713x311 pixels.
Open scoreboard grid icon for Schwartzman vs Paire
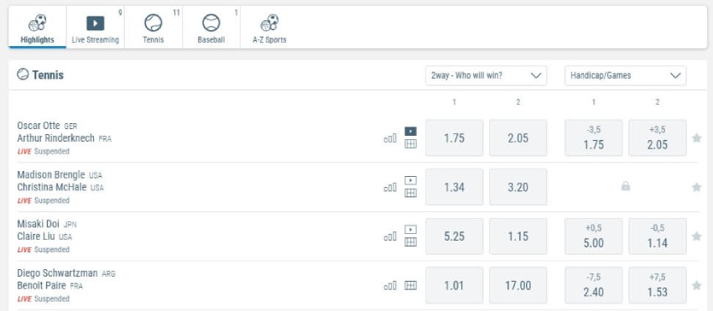point(410,286)
